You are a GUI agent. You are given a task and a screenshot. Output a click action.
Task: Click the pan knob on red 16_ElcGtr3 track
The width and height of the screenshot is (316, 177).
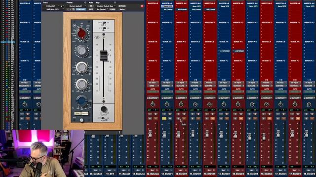[x=267, y=104]
